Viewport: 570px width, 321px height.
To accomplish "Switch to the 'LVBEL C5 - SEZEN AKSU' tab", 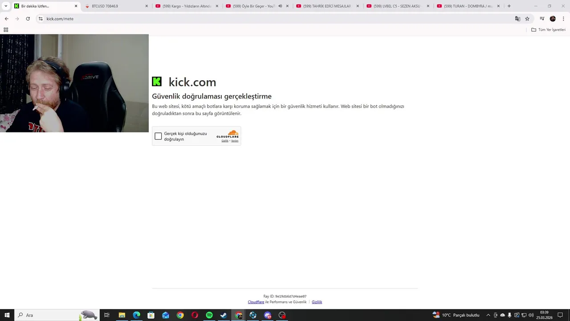I will [398, 6].
